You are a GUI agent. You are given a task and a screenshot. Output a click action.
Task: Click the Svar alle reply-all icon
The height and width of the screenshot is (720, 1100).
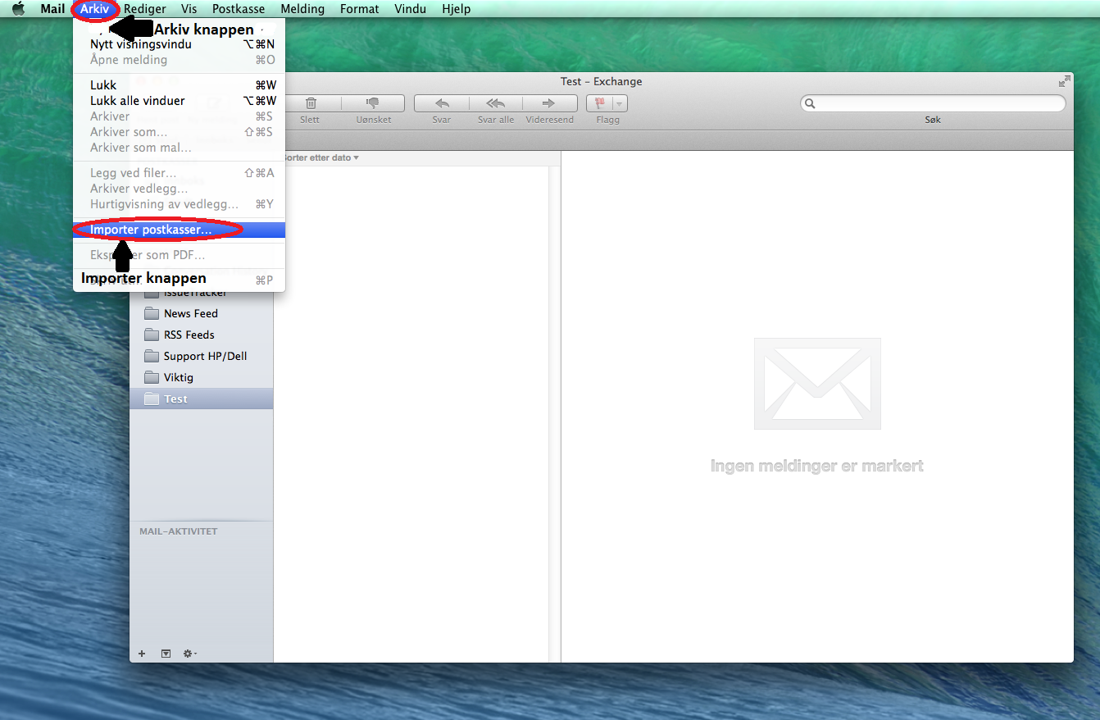(496, 103)
